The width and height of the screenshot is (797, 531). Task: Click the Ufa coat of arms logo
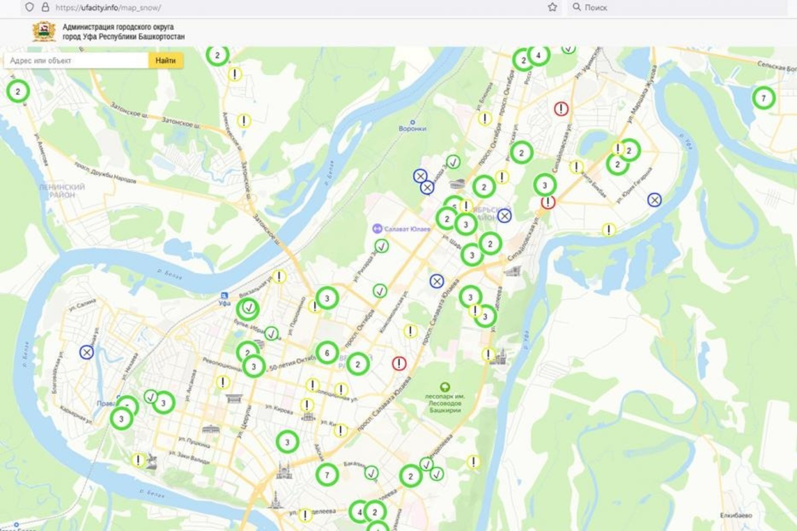[44, 32]
